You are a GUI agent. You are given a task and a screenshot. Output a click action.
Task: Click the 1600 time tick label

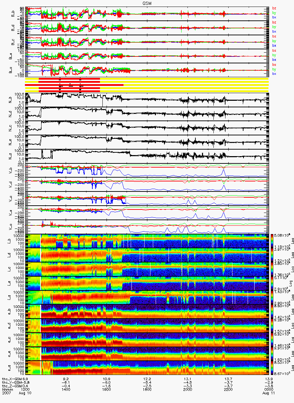107,389
